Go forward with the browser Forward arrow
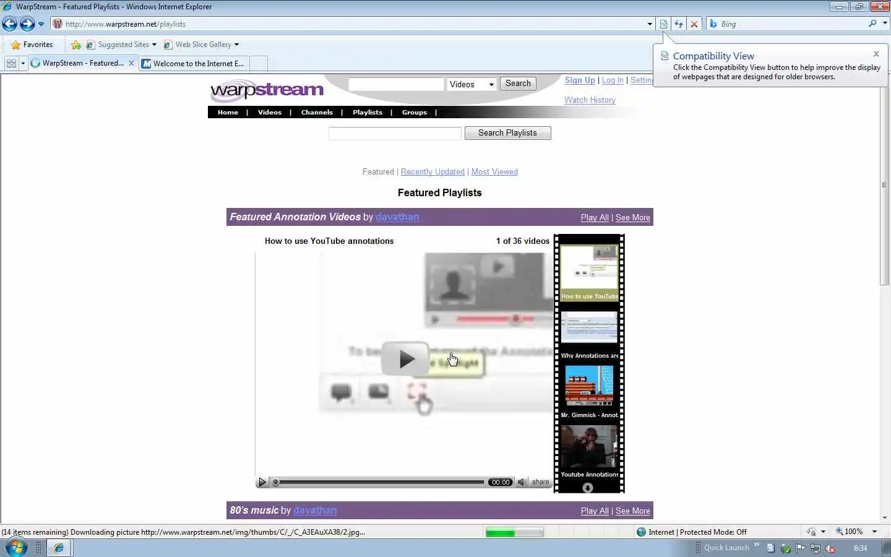 click(27, 24)
